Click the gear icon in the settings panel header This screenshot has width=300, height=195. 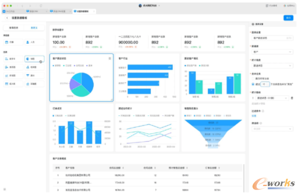(x=253, y=25)
